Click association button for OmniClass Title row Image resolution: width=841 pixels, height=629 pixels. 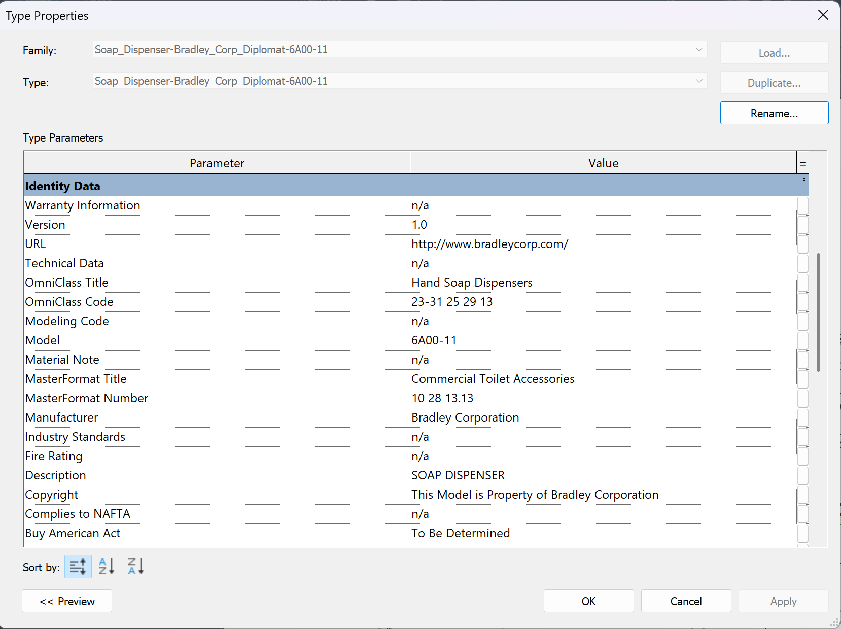(802, 283)
